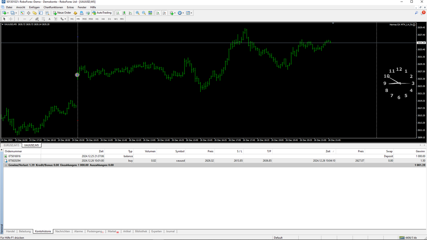
Task: Select the trendline drawing tool
Action: click(31, 19)
